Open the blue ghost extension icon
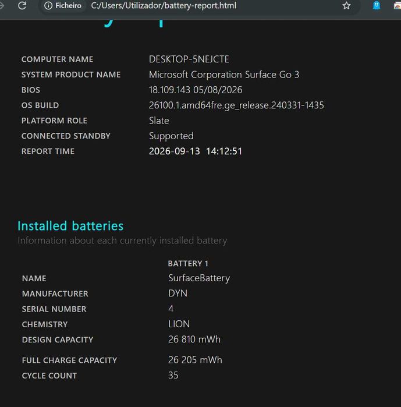This screenshot has width=401, height=407. 377,5
